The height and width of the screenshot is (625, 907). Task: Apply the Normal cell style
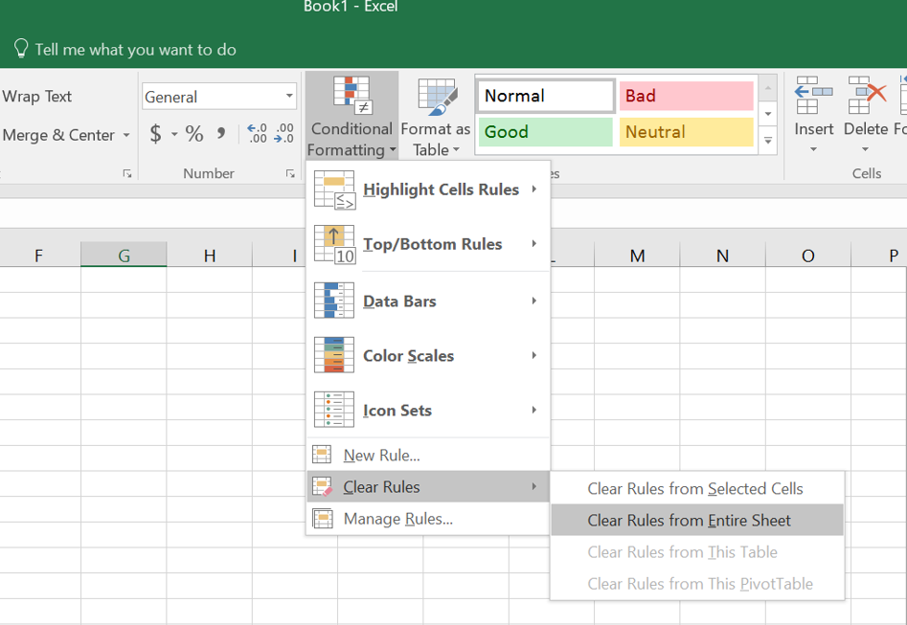(x=546, y=96)
